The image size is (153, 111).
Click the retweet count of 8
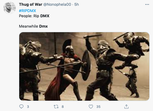click(x=63, y=107)
